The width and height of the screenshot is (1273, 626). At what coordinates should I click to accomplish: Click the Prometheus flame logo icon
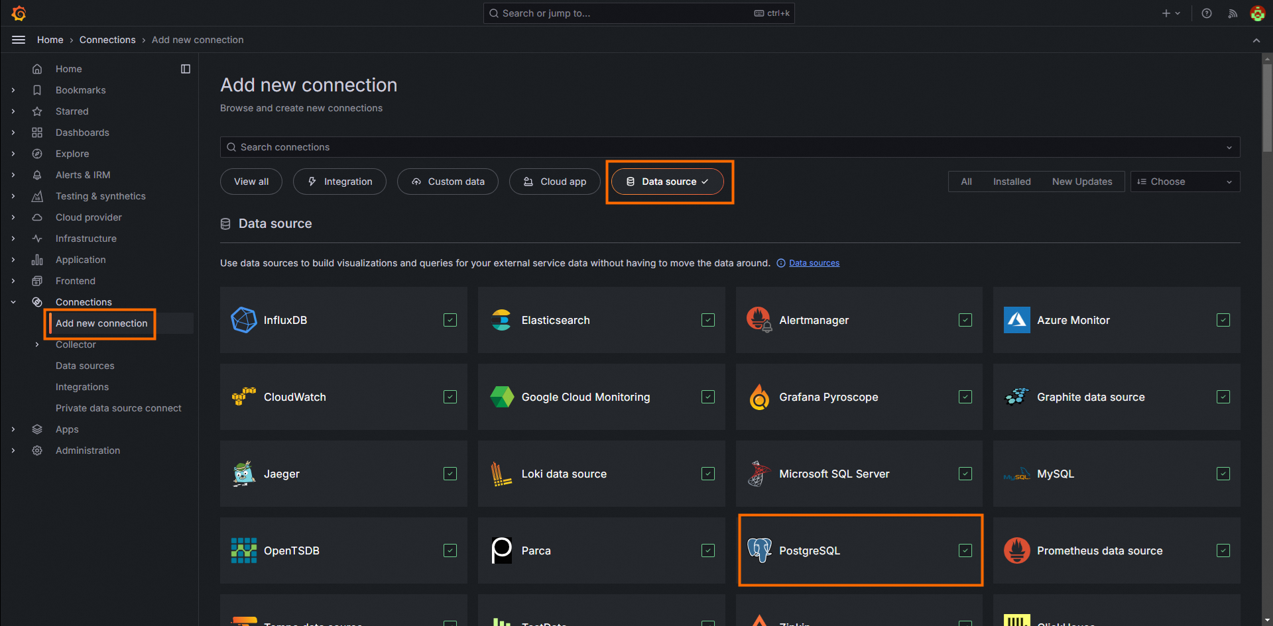tap(1016, 550)
